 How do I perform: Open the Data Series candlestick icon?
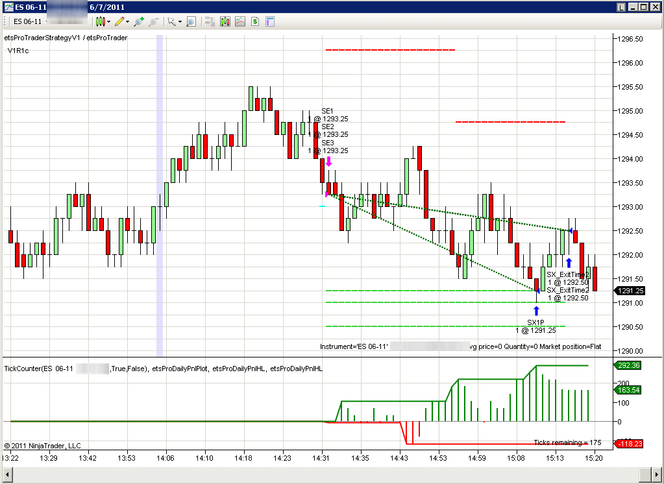click(x=225, y=21)
